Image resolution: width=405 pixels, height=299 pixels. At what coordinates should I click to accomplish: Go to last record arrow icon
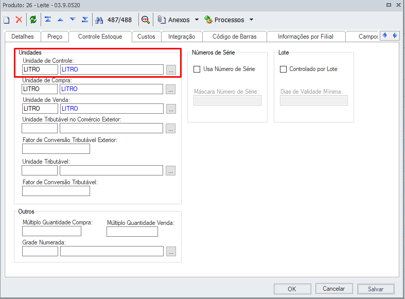pos(85,20)
